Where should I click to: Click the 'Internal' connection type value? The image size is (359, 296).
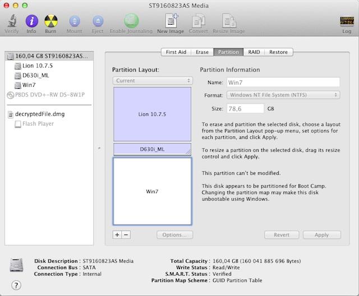point(92,274)
